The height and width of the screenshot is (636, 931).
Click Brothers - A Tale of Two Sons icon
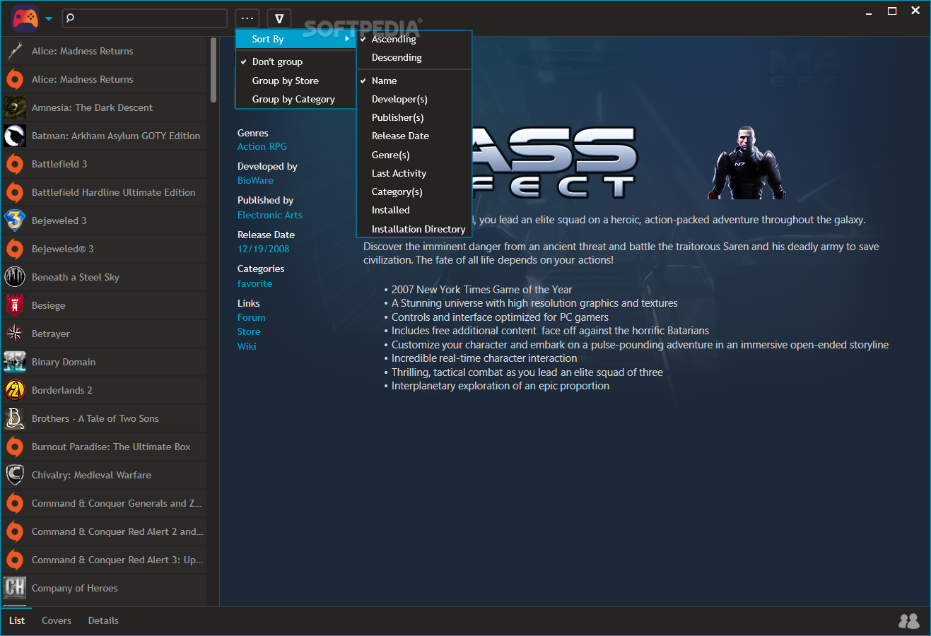[15, 418]
